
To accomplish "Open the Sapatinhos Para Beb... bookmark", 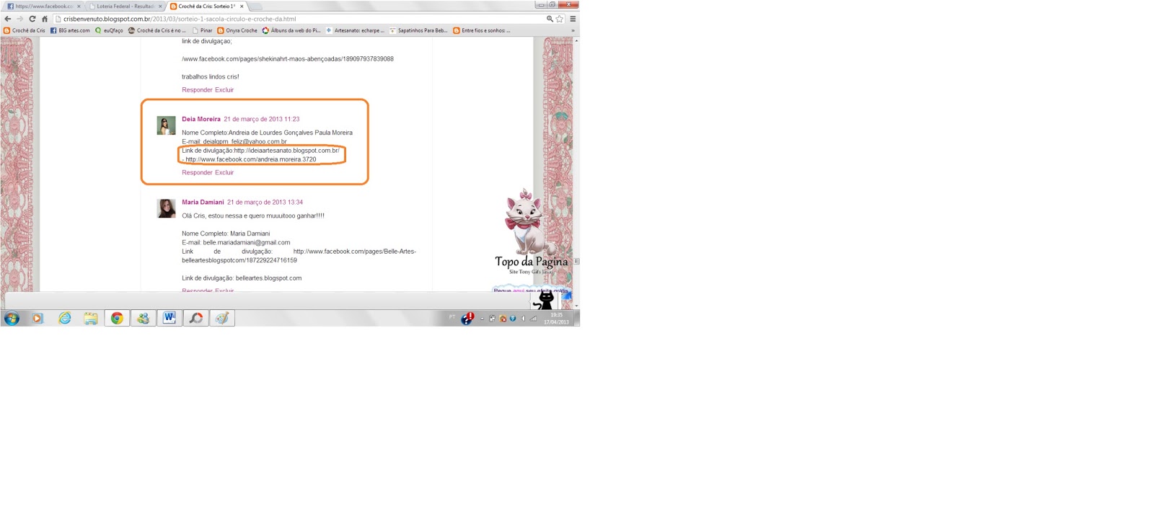I will [418, 30].
